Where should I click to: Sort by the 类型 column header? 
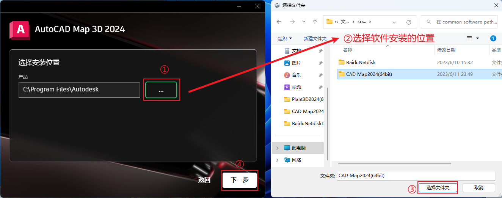496,50
